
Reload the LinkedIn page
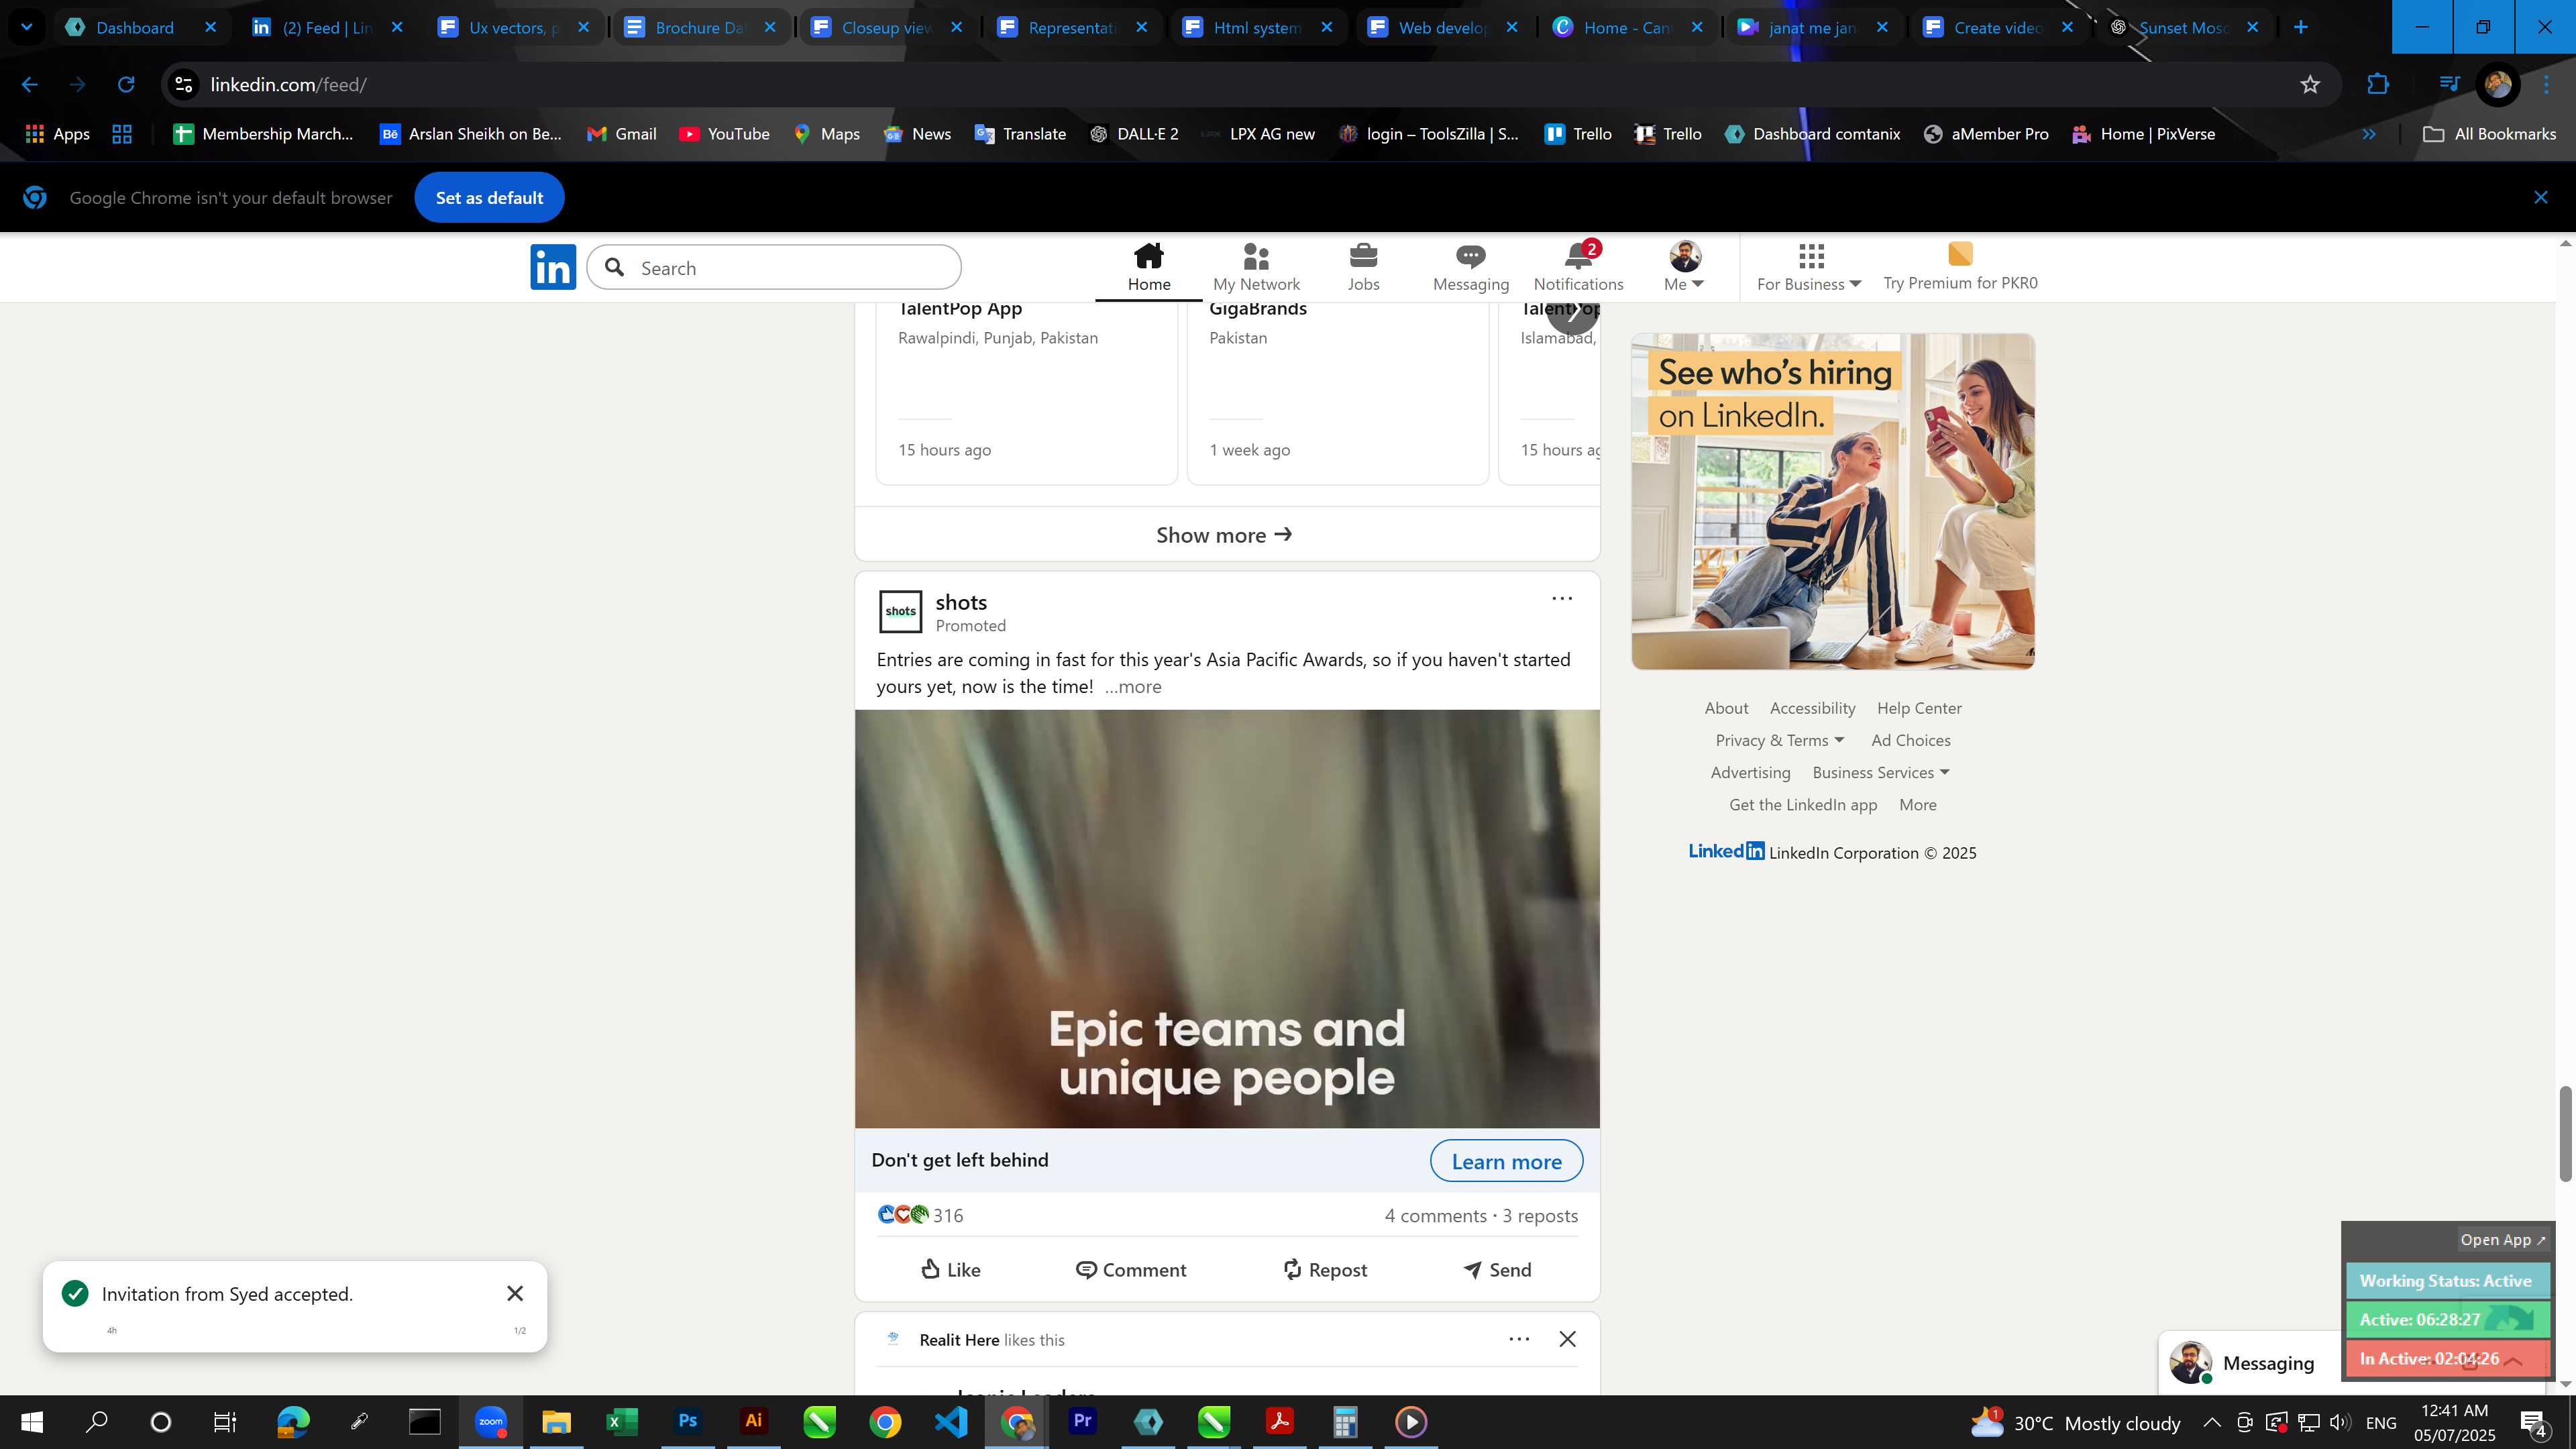tap(126, 85)
